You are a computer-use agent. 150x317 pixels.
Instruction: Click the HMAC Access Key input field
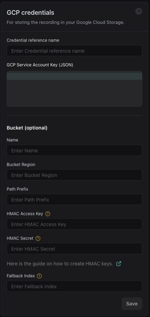(x=74, y=224)
